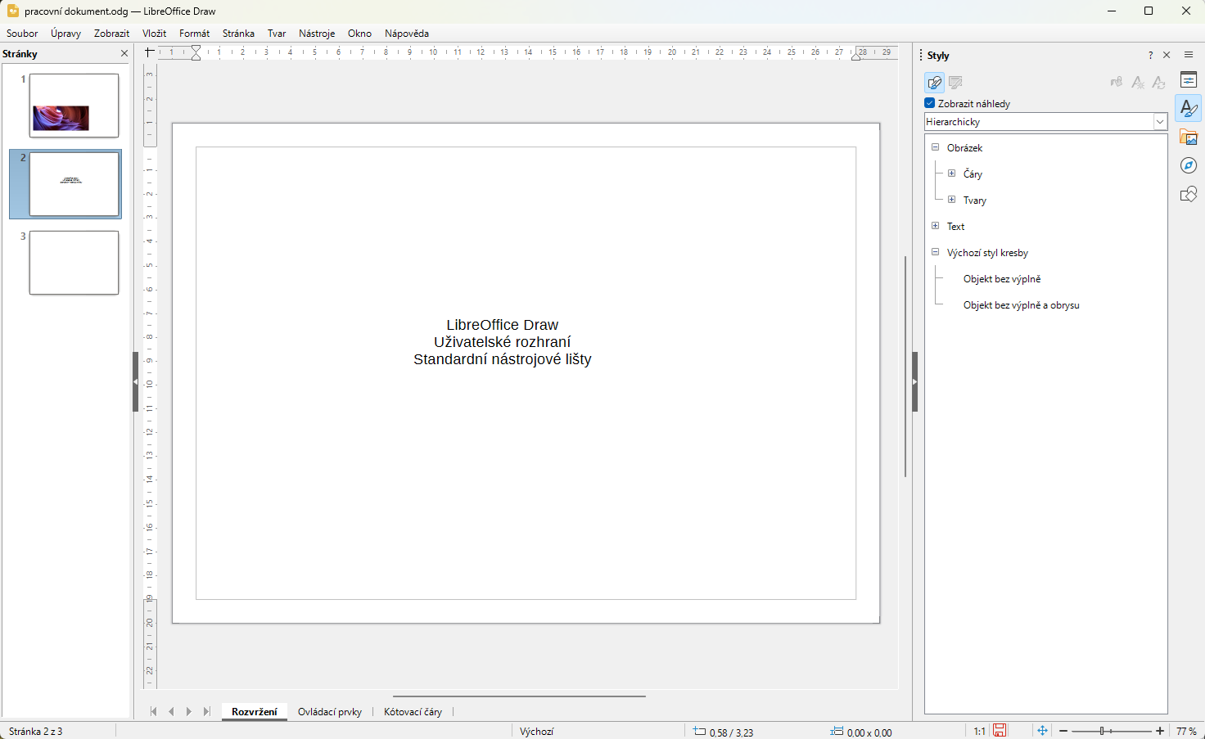
Task: Select the Objekt bez výplně style
Action: [1002, 279]
